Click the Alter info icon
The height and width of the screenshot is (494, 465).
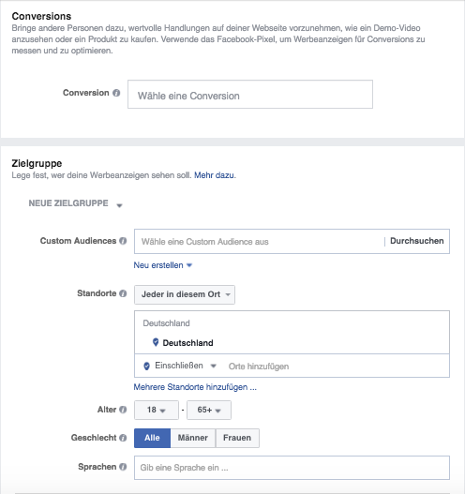[123, 410]
